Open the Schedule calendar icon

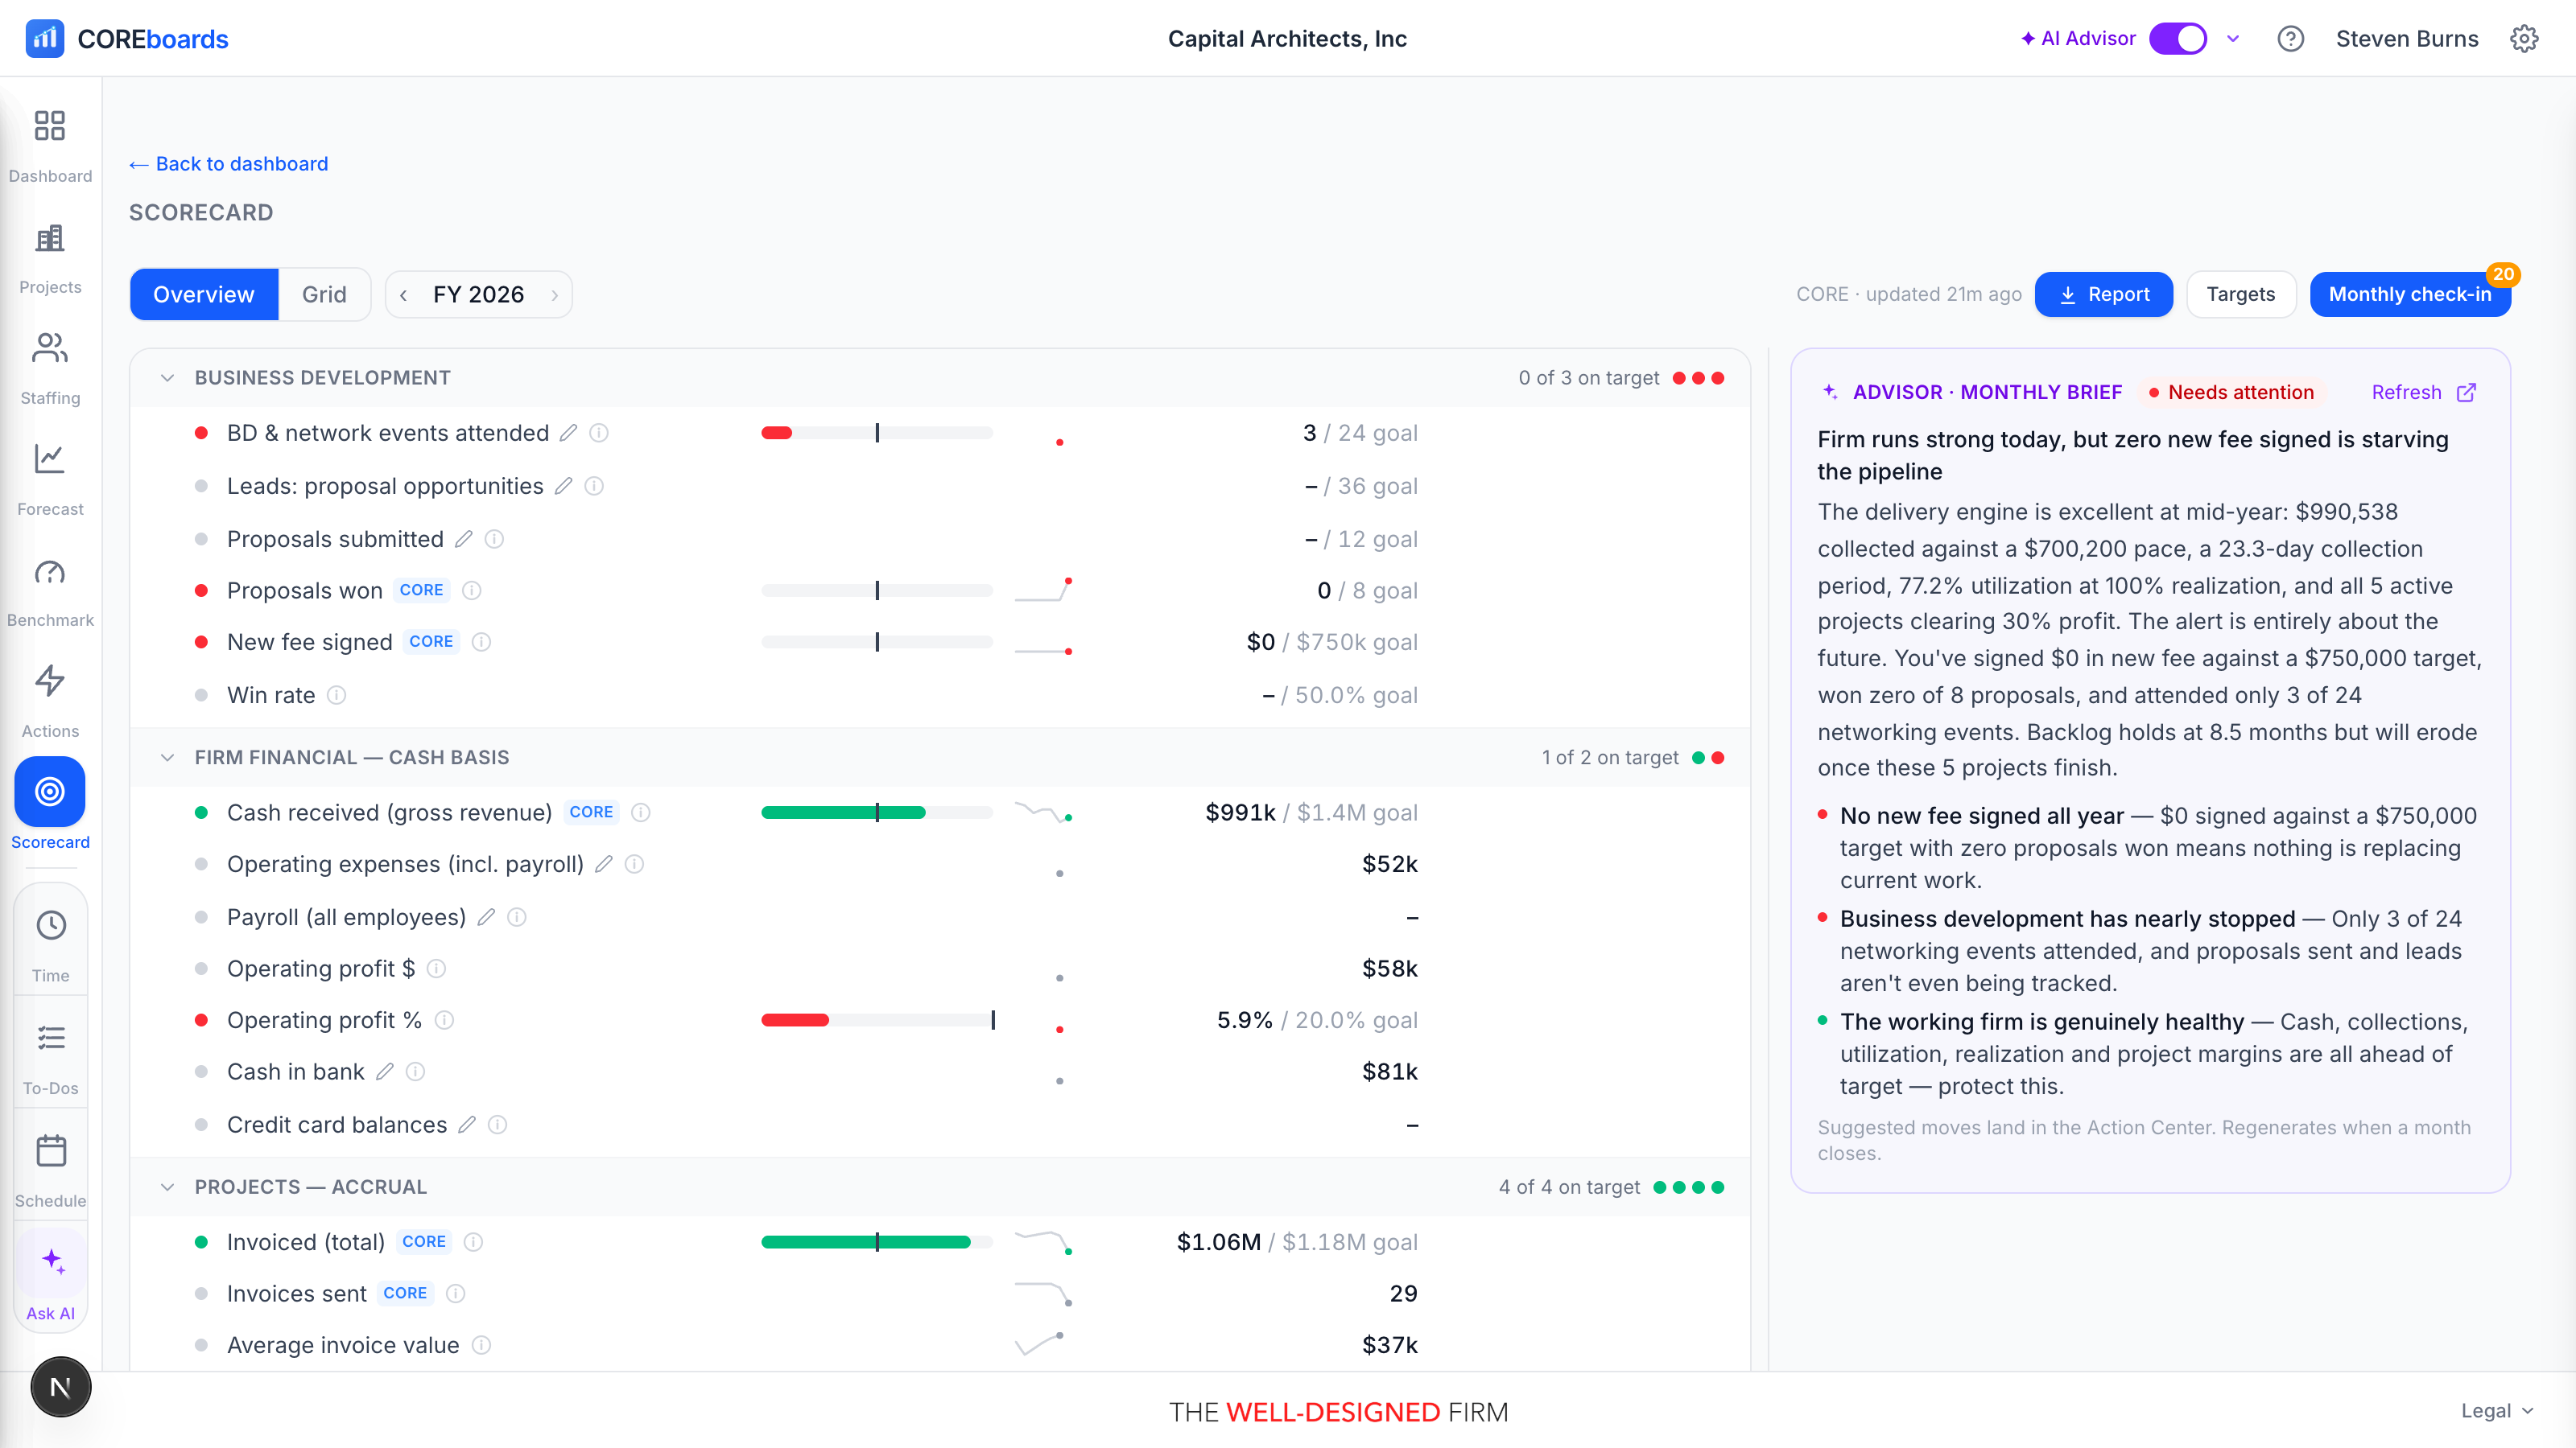point(50,1150)
